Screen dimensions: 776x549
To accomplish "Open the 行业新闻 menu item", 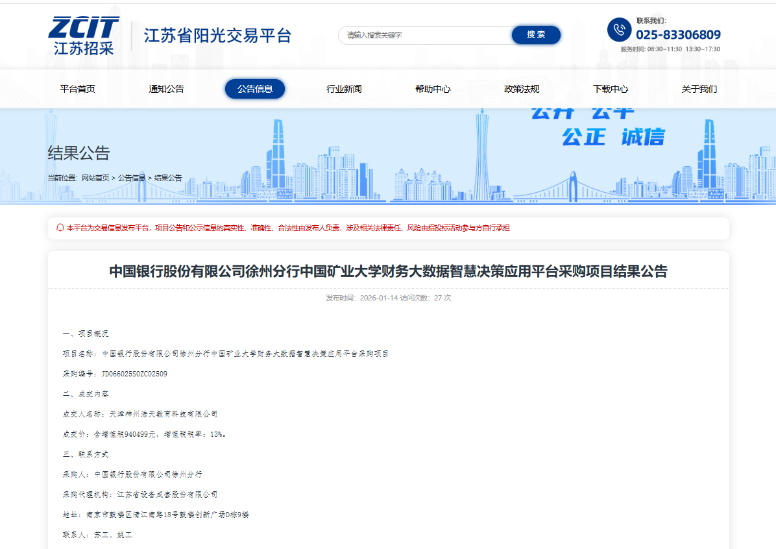I will [x=344, y=89].
